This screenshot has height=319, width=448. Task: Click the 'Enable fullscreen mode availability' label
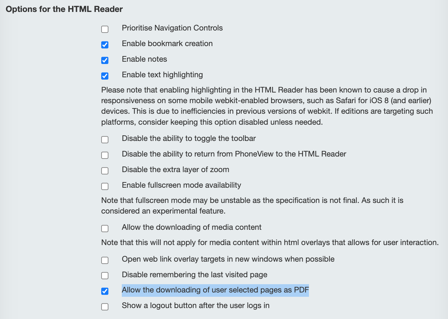click(182, 185)
